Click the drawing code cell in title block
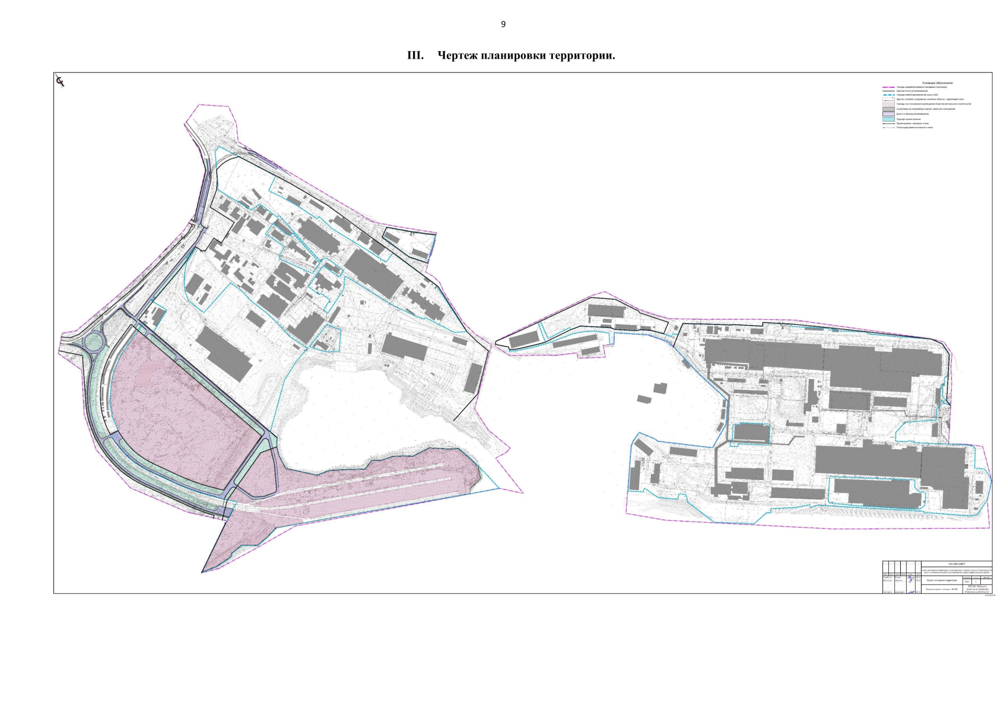The height and width of the screenshot is (712, 1007). [x=956, y=564]
